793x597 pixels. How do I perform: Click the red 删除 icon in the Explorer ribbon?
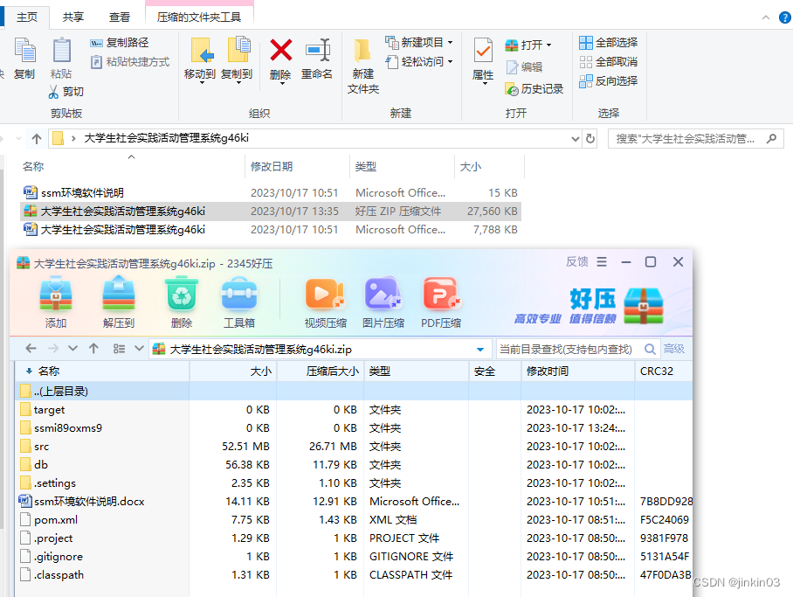[x=280, y=52]
